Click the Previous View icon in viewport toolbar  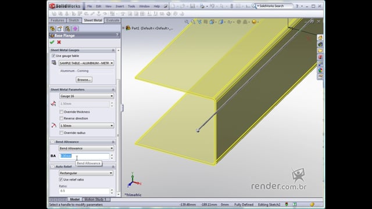[x=199, y=22]
